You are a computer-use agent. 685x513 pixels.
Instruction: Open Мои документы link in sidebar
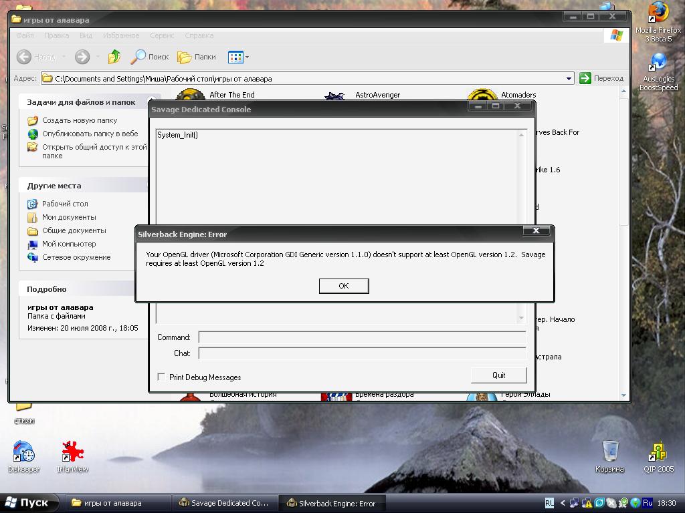69,217
